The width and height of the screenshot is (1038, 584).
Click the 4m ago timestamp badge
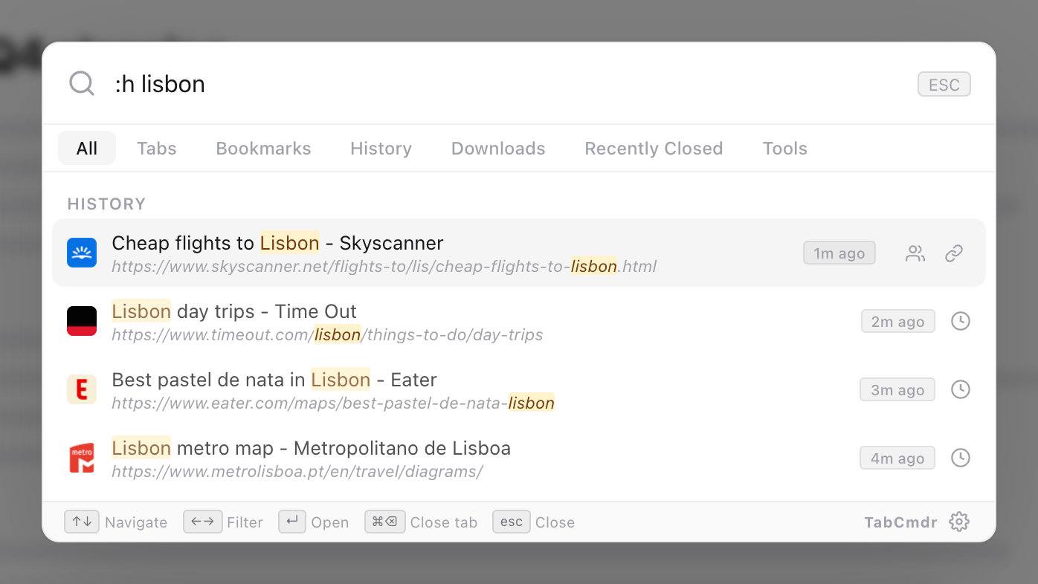pyautogui.click(x=897, y=458)
